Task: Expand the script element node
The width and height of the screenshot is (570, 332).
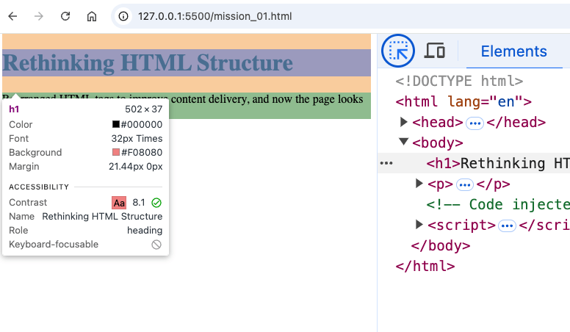Action: pos(420,225)
